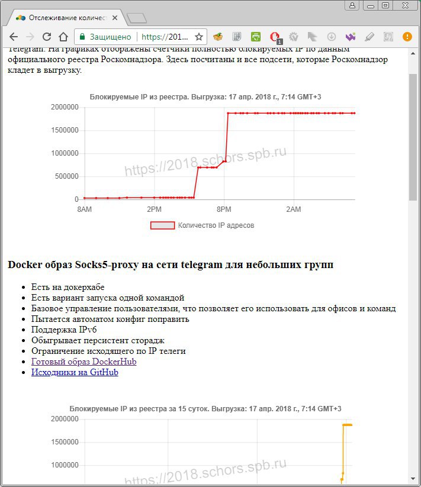Click the 'Поддержка IPv6' list item
This screenshot has height=487, width=421.
point(64,330)
